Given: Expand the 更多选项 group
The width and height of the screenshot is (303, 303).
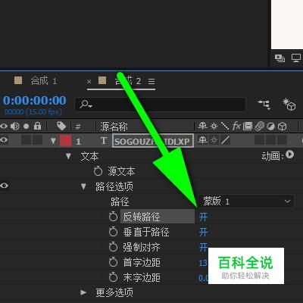Looking at the screenshot, I should tap(83, 292).
